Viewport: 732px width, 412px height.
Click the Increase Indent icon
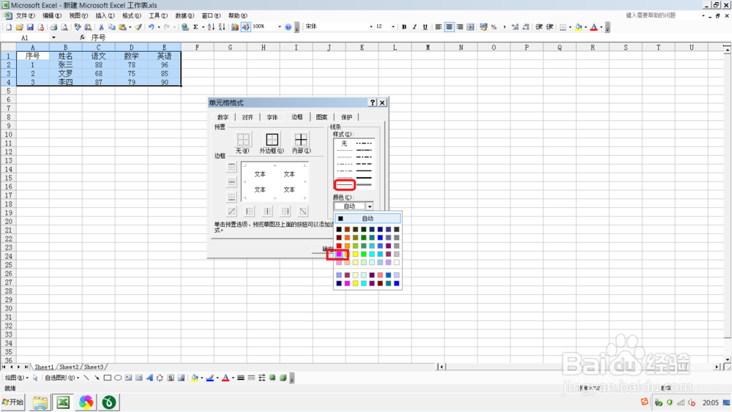click(550, 27)
